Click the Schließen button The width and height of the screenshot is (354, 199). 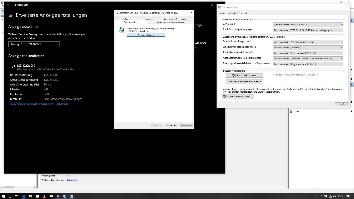(342, 104)
